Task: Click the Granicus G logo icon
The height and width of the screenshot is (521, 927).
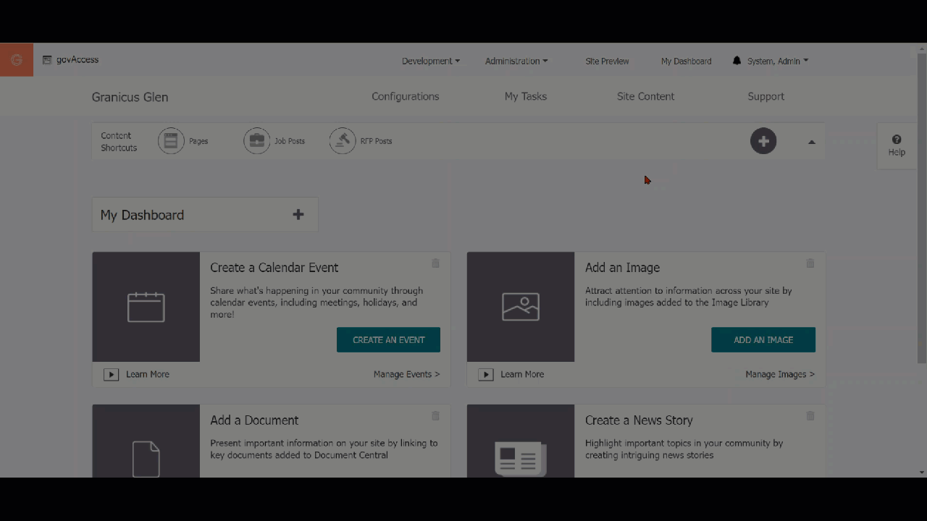Action: click(16, 59)
